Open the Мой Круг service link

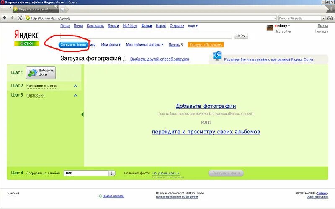pyautogui.click(x=130, y=26)
